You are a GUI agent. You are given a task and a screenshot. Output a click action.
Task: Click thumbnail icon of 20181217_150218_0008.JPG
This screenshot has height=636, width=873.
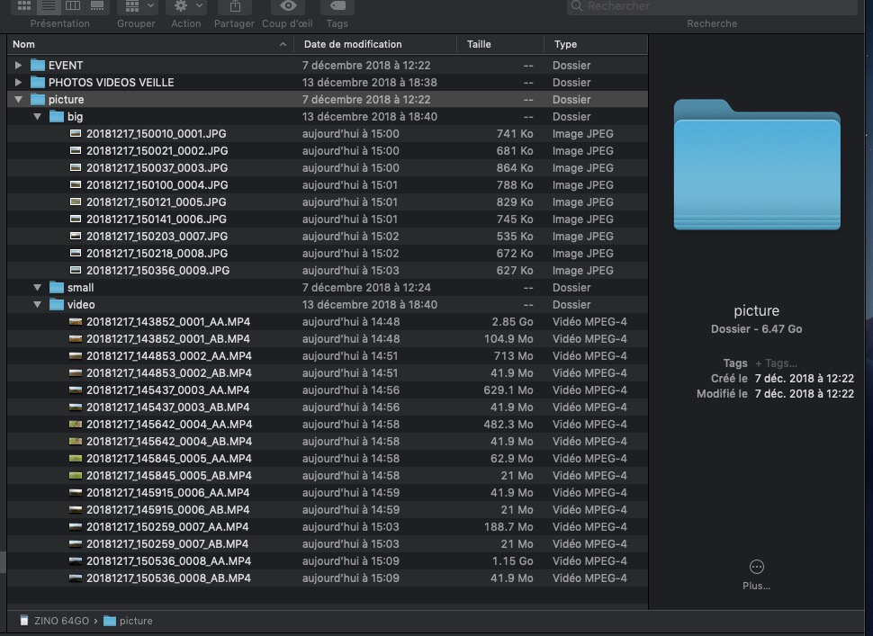pyautogui.click(x=76, y=253)
